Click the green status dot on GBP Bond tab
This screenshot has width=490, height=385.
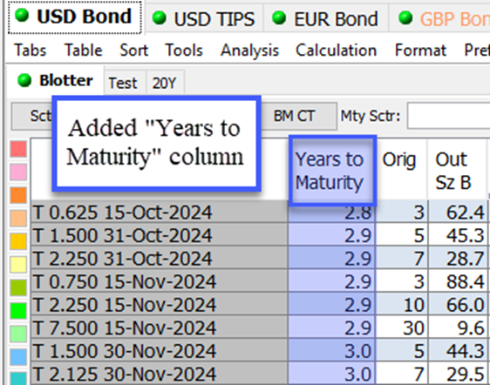pos(405,17)
